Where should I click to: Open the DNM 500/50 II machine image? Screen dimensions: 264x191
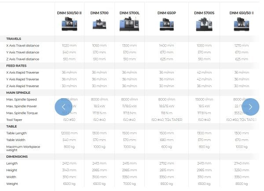pos(70,25)
